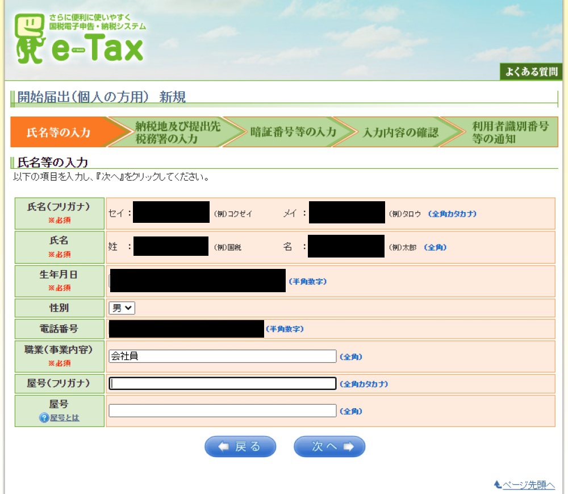Screen dimensions: 568x494
Task: Click the 電話番号 input field
Action: point(186,329)
